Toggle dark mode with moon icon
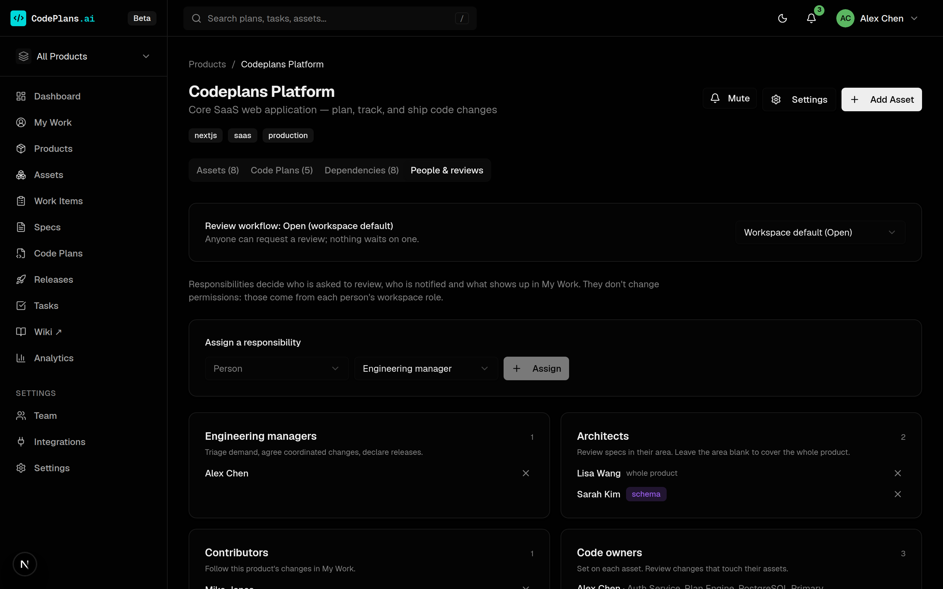Viewport: 943px width, 589px height. pyautogui.click(x=783, y=18)
